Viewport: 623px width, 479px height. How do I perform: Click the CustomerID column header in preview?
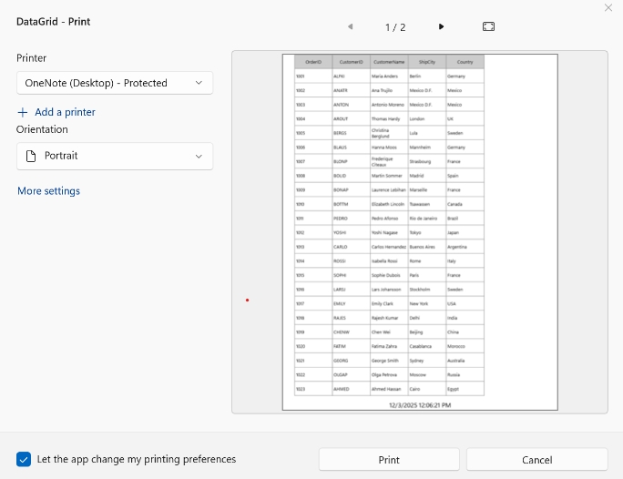pyautogui.click(x=352, y=62)
